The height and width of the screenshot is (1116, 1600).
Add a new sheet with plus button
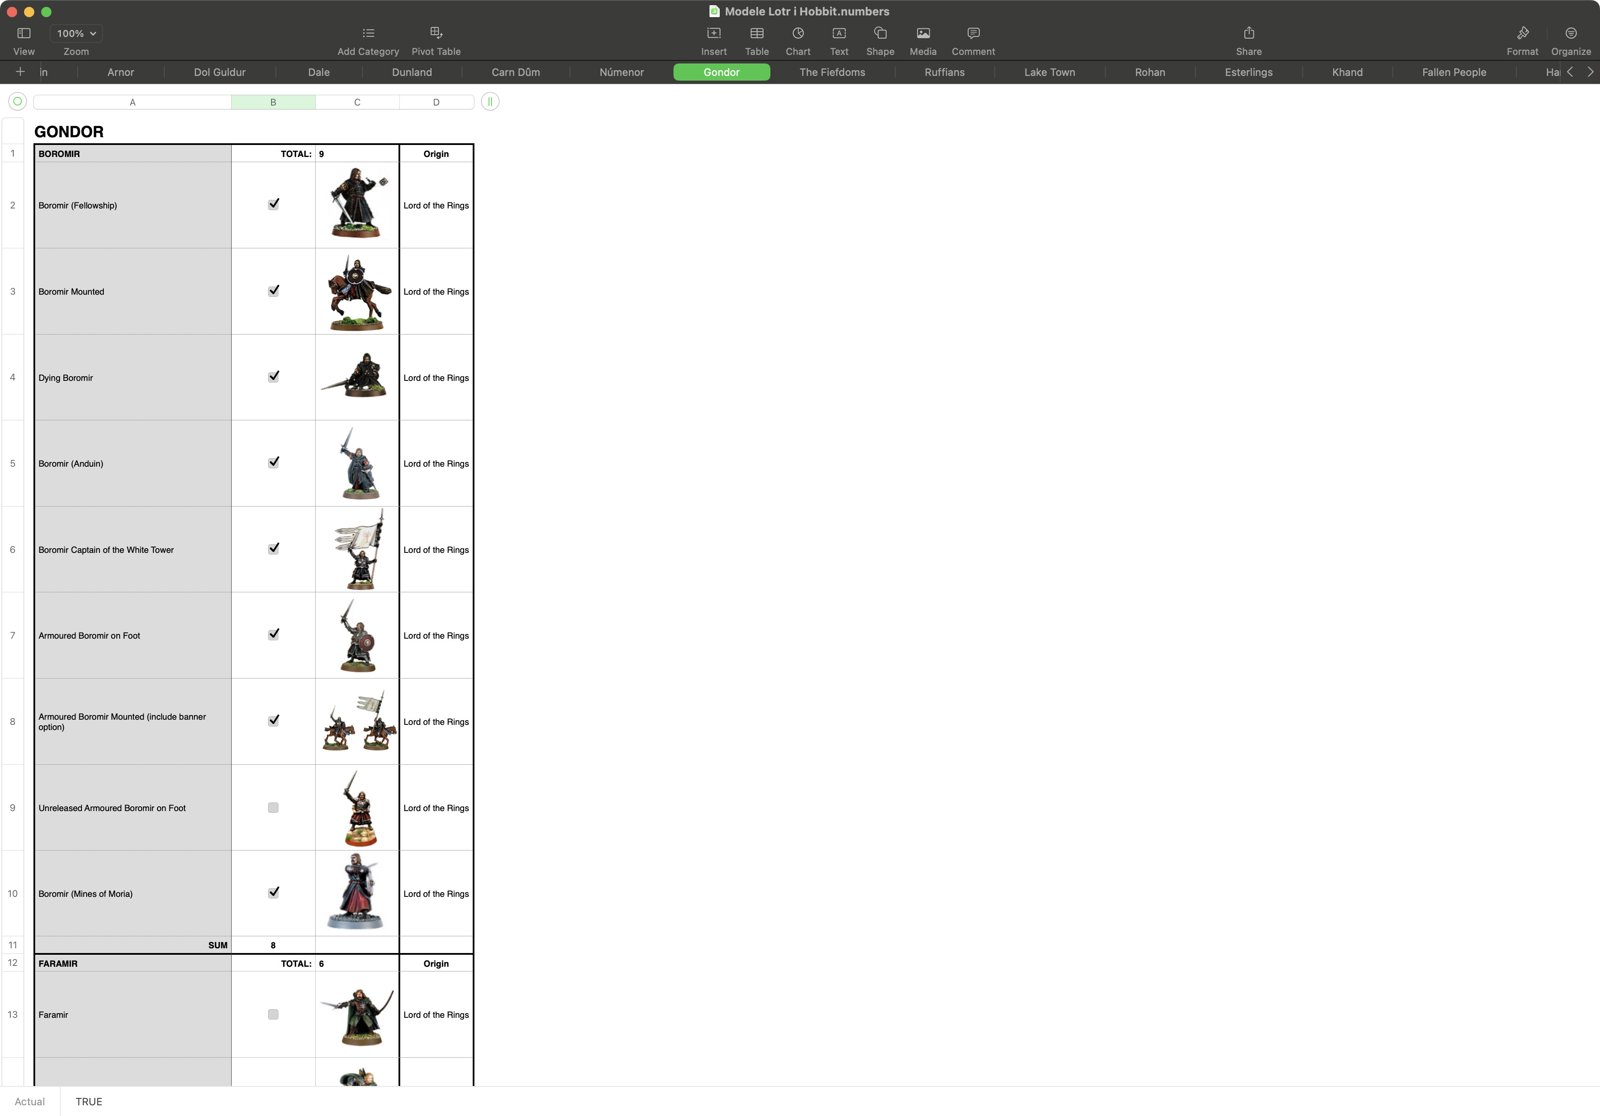pyautogui.click(x=20, y=72)
